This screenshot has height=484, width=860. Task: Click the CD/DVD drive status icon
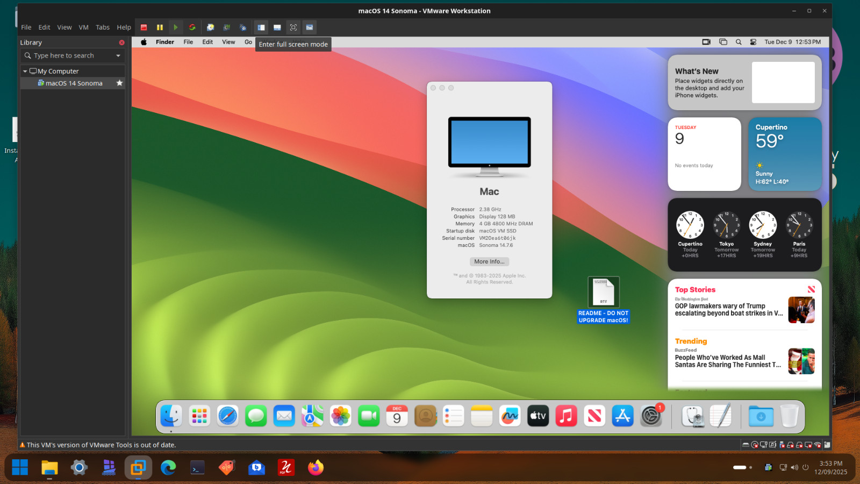(x=755, y=445)
